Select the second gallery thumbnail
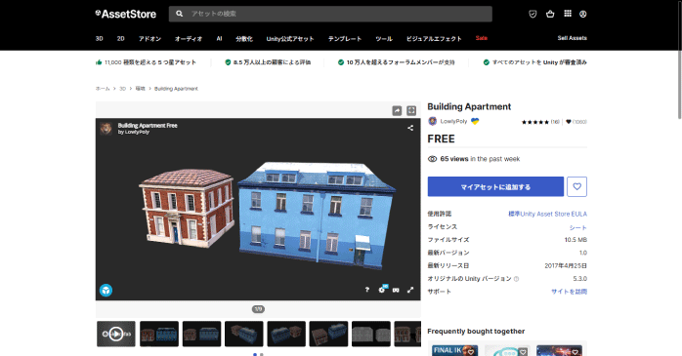Screen dimensions: 682x356 click(x=159, y=334)
